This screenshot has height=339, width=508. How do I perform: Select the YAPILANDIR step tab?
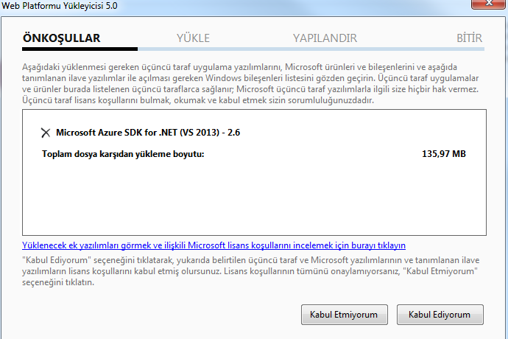tap(325, 38)
